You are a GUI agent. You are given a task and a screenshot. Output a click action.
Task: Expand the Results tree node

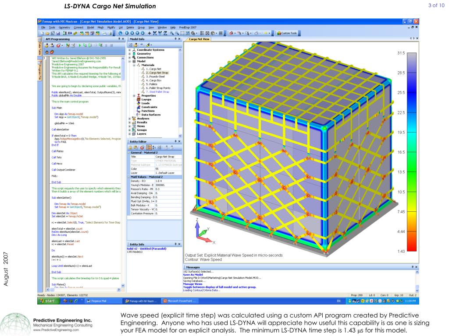pyautogui.click(x=129, y=122)
